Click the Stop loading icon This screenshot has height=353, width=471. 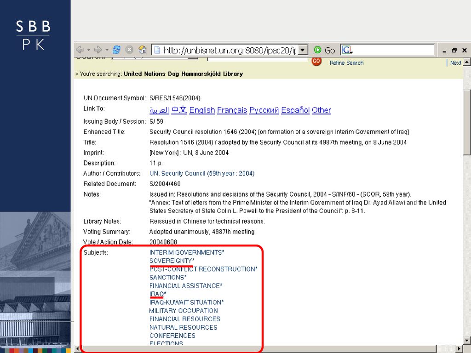pyautogui.click(x=129, y=50)
